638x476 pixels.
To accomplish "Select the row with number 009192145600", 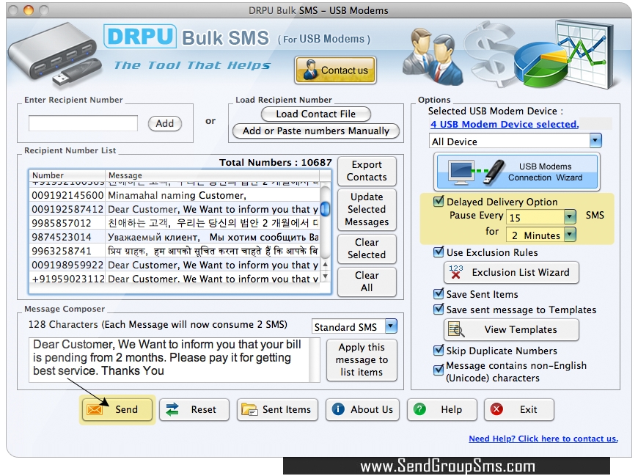I will click(175, 195).
